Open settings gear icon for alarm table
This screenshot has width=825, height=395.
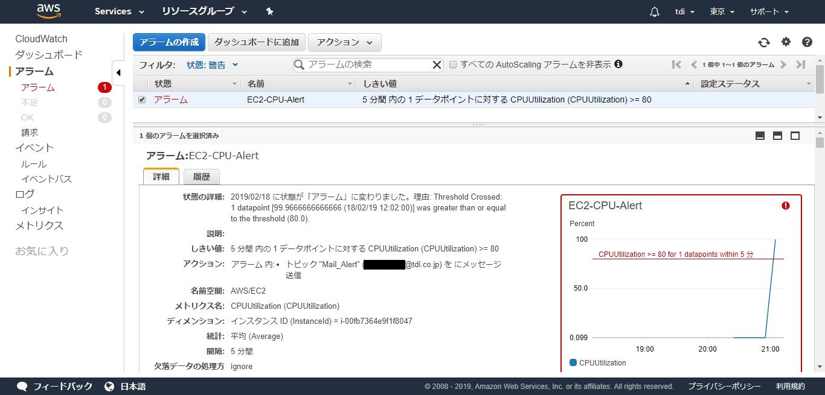coord(786,42)
